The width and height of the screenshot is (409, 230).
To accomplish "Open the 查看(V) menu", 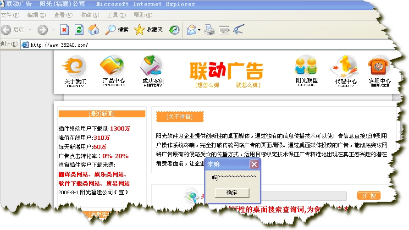I will [63, 15].
